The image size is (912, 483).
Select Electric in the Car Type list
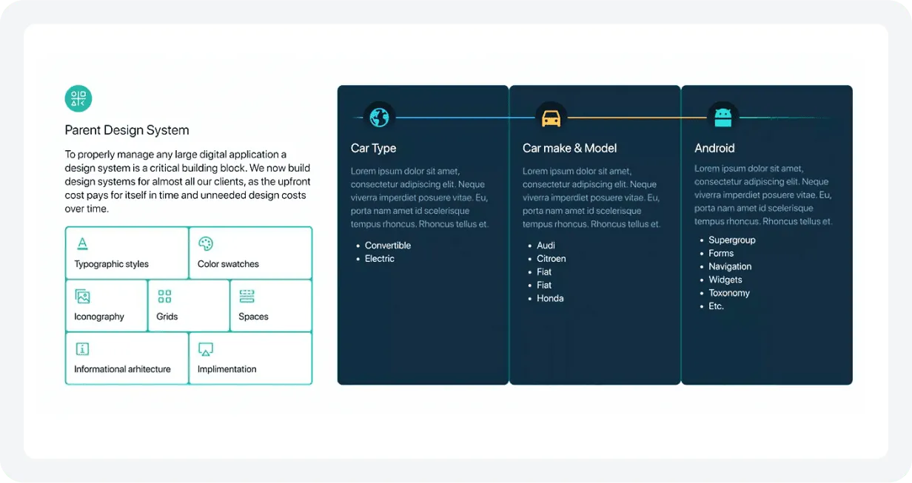tap(380, 259)
